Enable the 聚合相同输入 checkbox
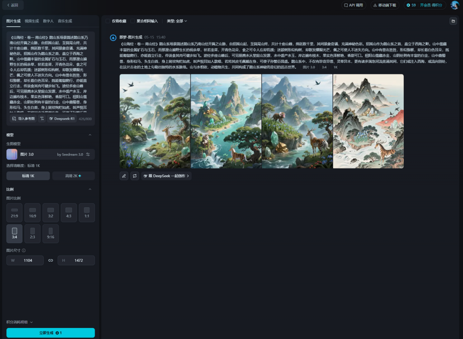The height and width of the screenshot is (339, 463). (x=132, y=21)
